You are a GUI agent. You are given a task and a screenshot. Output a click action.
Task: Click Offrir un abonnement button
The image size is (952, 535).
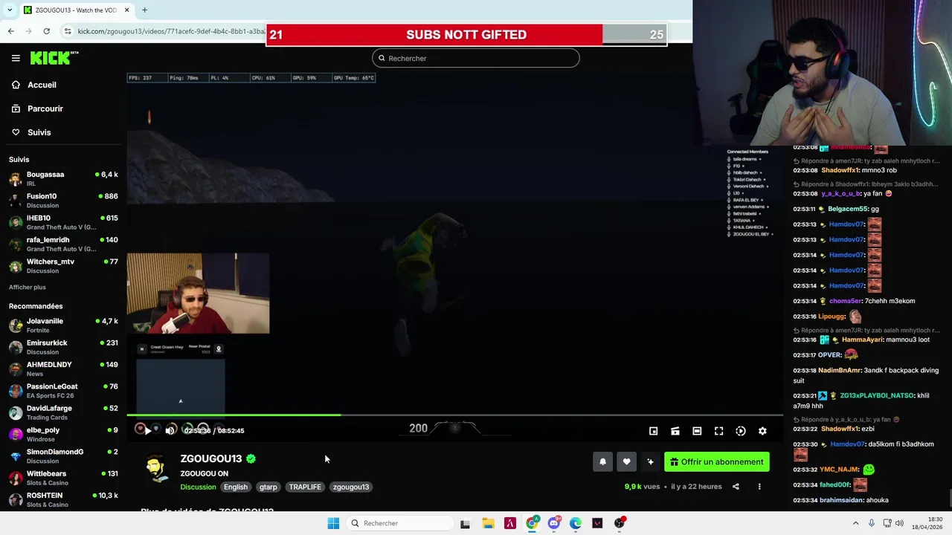tap(717, 461)
